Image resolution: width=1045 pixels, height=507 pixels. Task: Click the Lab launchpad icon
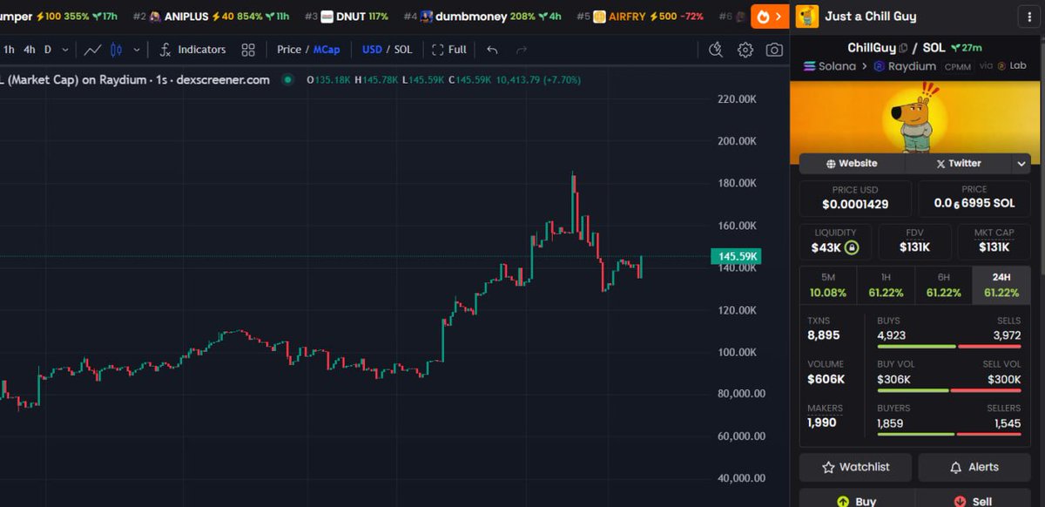[x=1001, y=66]
